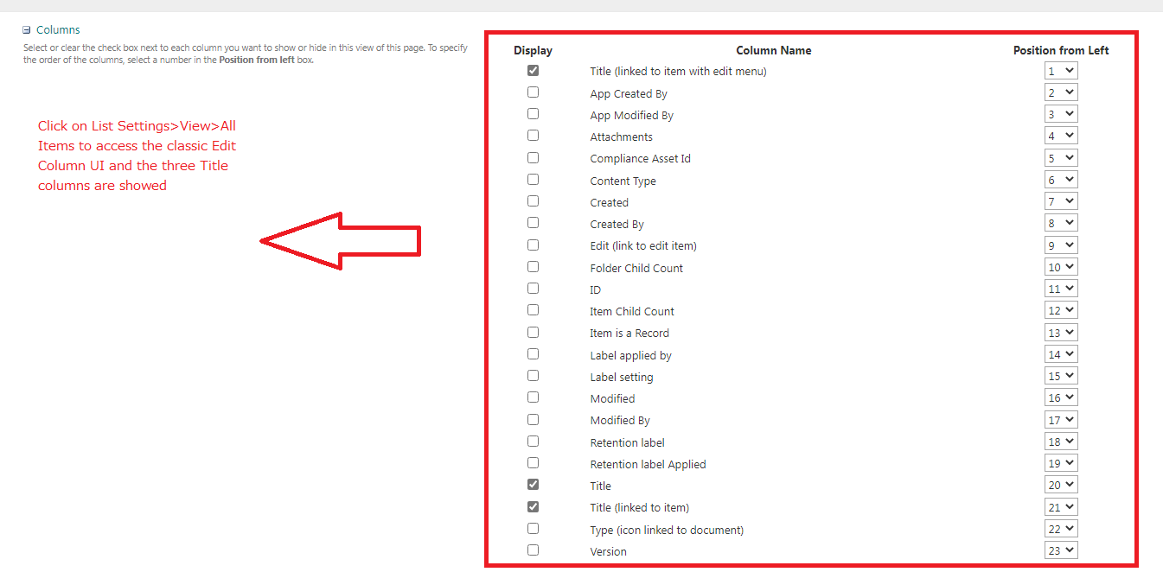1163x572 pixels.
Task: Check the Version column checkbox
Action: [x=533, y=550]
